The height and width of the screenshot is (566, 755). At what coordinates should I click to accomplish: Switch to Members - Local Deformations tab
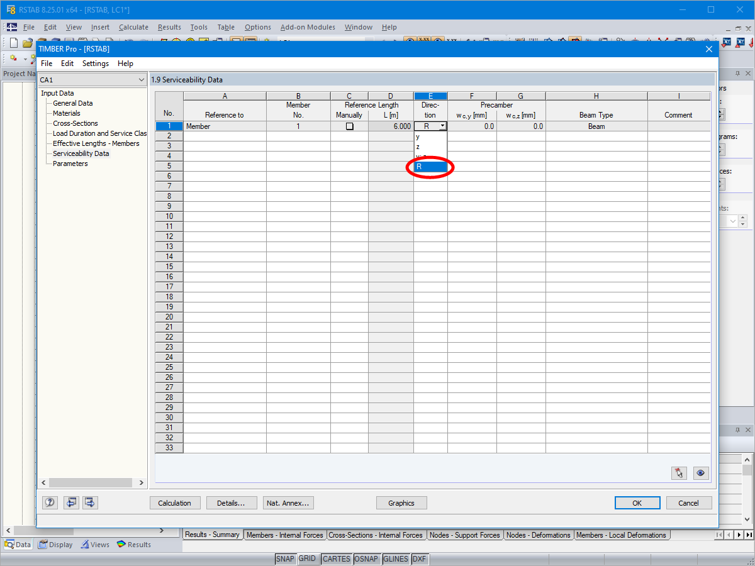621,535
